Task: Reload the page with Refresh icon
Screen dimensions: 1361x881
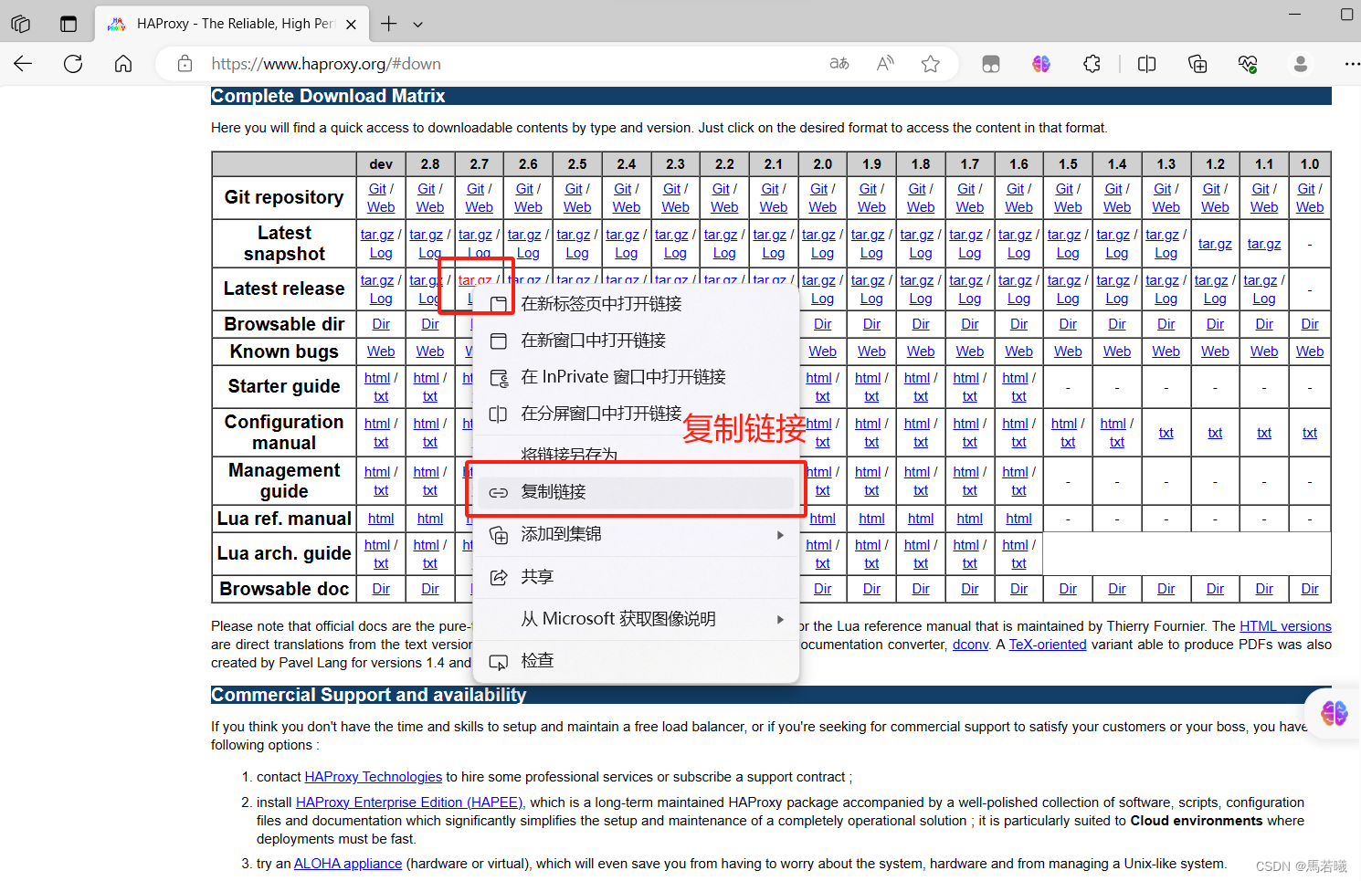Action: (73, 64)
